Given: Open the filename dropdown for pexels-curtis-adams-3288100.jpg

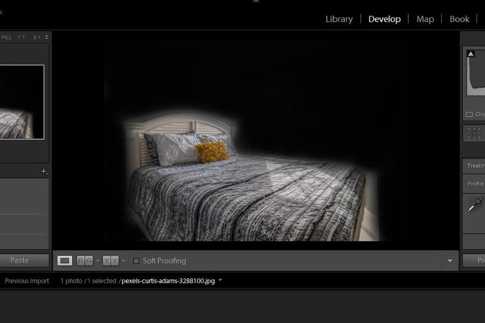Looking at the screenshot, I should [x=220, y=280].
